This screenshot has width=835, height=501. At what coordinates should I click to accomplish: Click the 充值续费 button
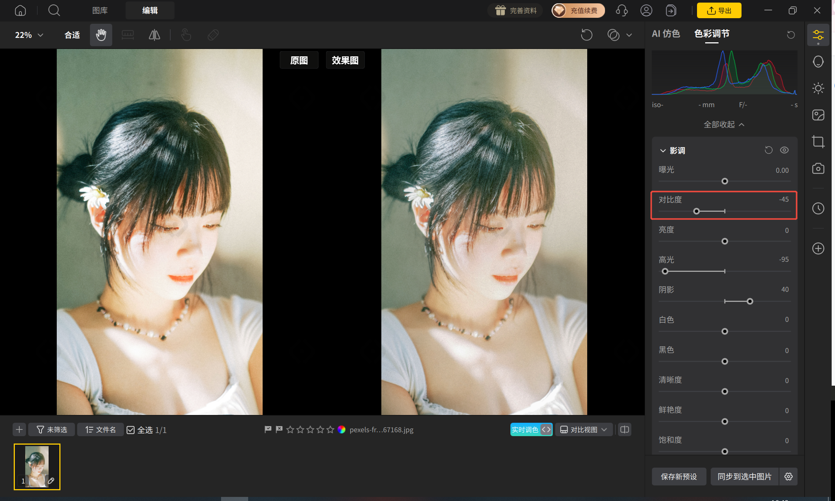coord(578,10)
